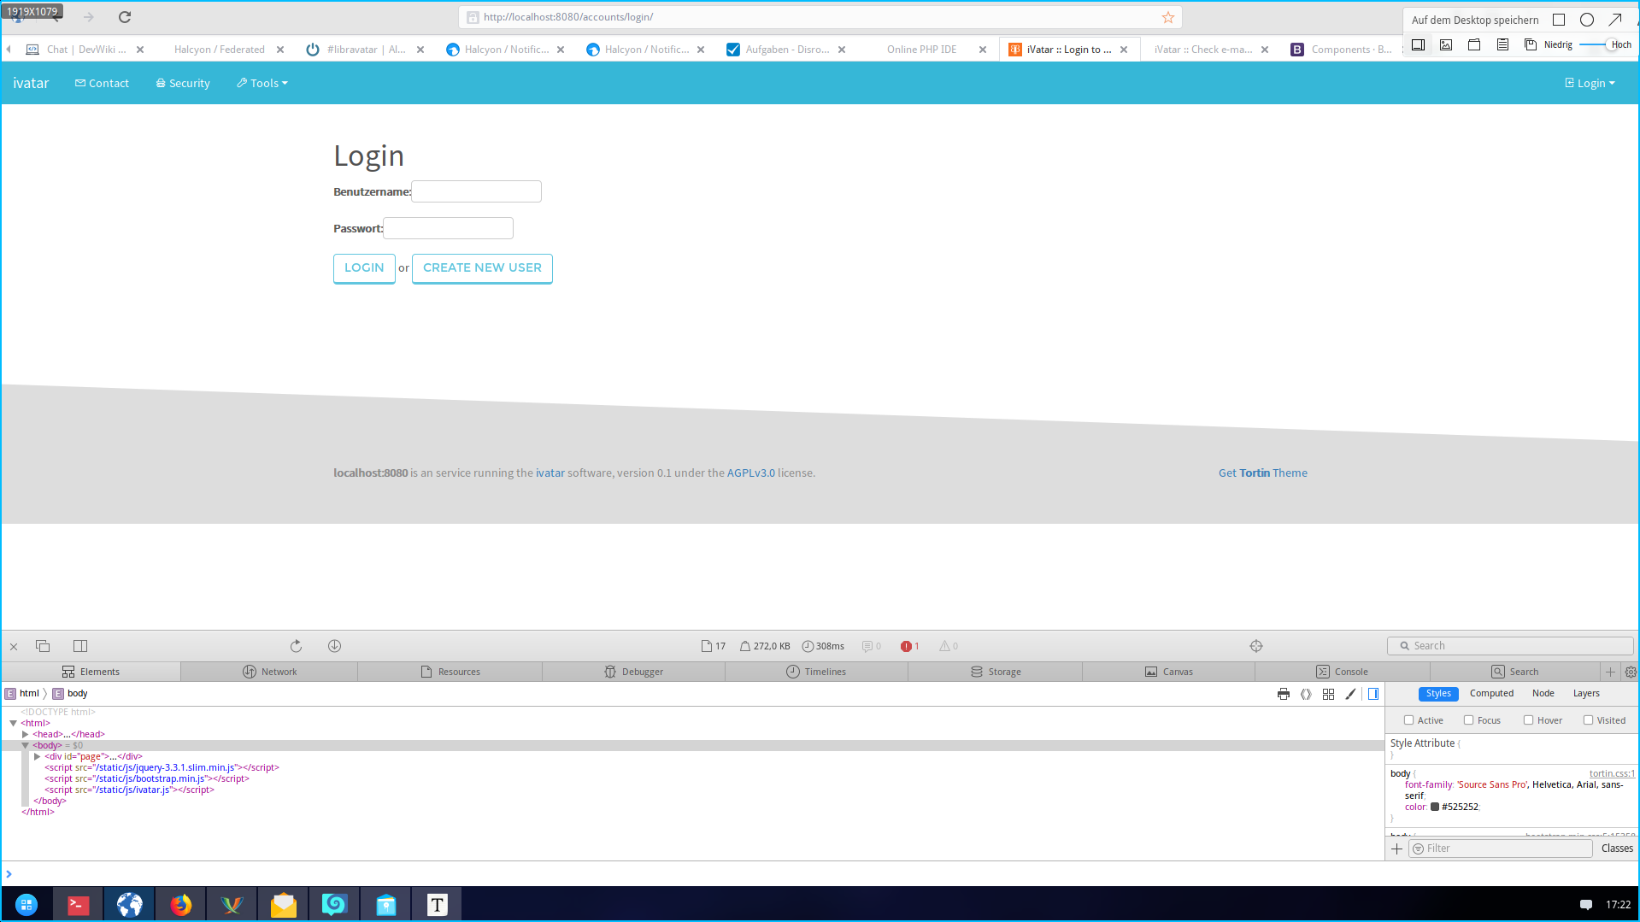Enable the Active pseudo-class checkbox
The width and height of the screenshot is (1640, 922).
1408,720
